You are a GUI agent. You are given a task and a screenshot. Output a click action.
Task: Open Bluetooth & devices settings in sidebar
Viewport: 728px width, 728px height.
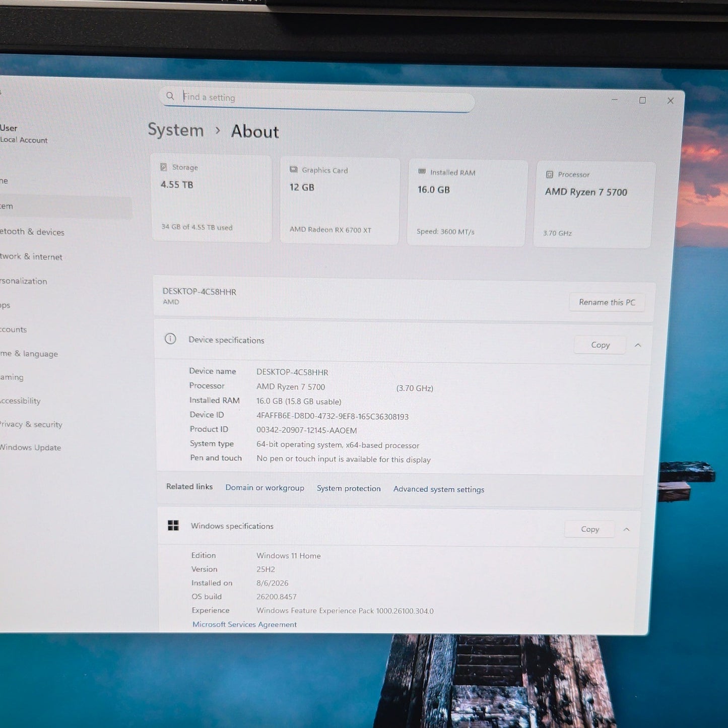32,232
